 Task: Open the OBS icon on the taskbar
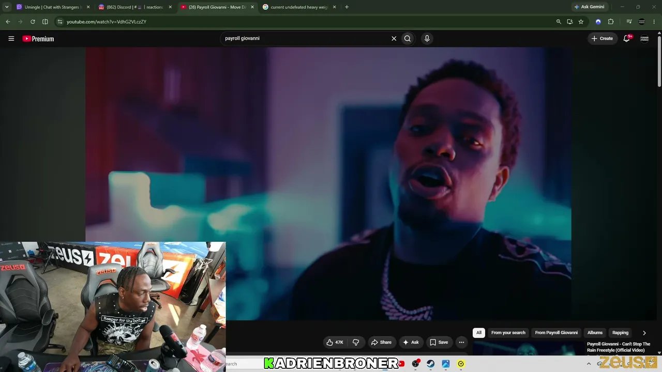tap(415, 364)
